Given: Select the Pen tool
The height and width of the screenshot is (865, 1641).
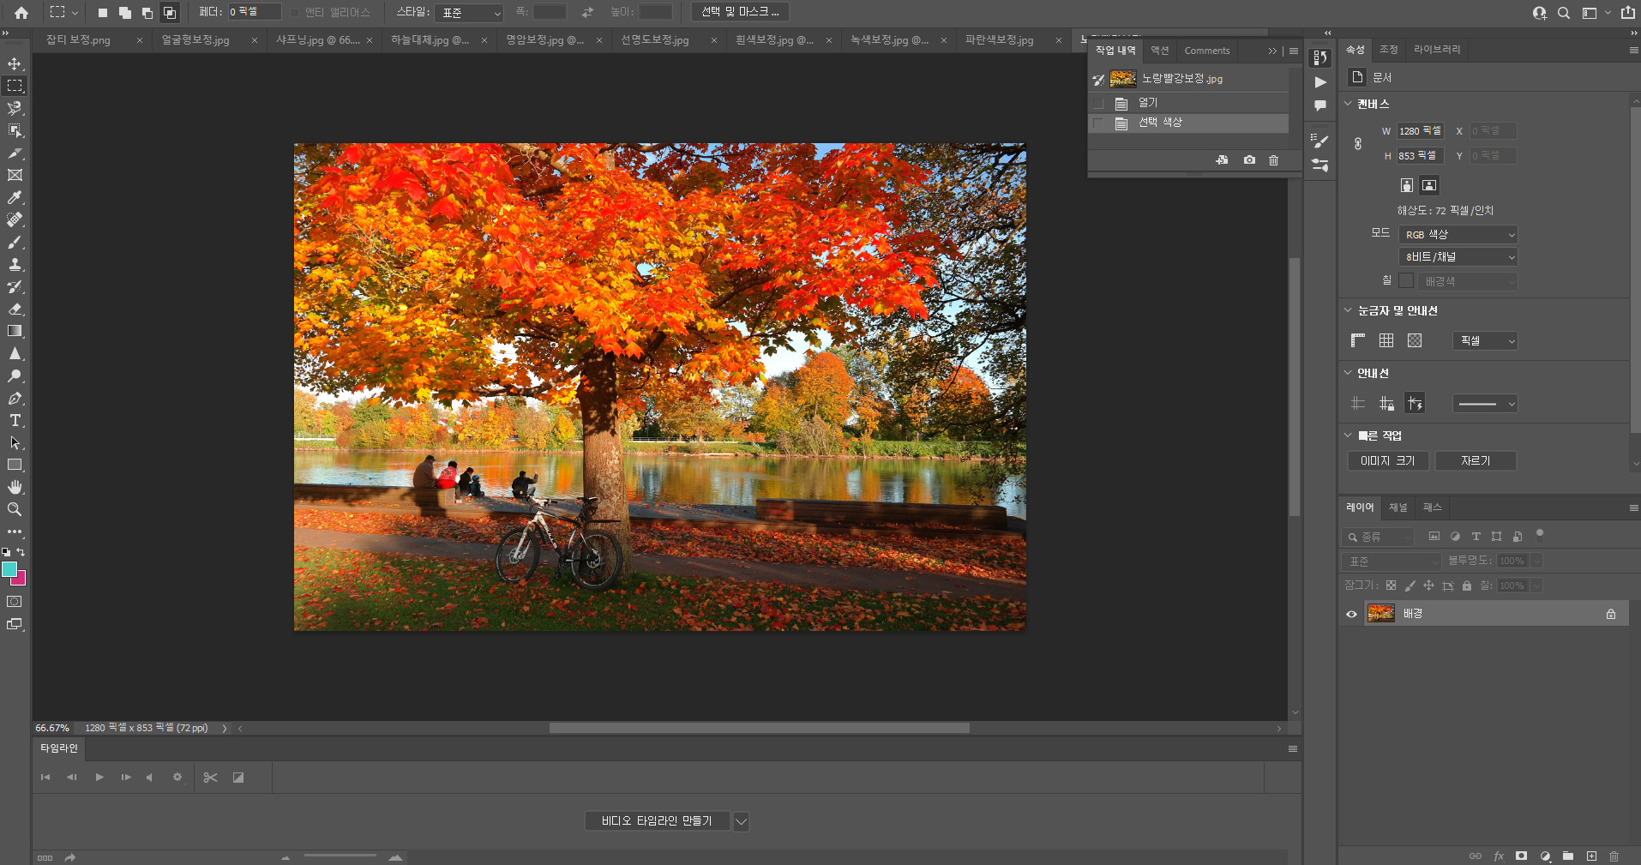Looking at the screenshot, I should click(x=15, y=398).
